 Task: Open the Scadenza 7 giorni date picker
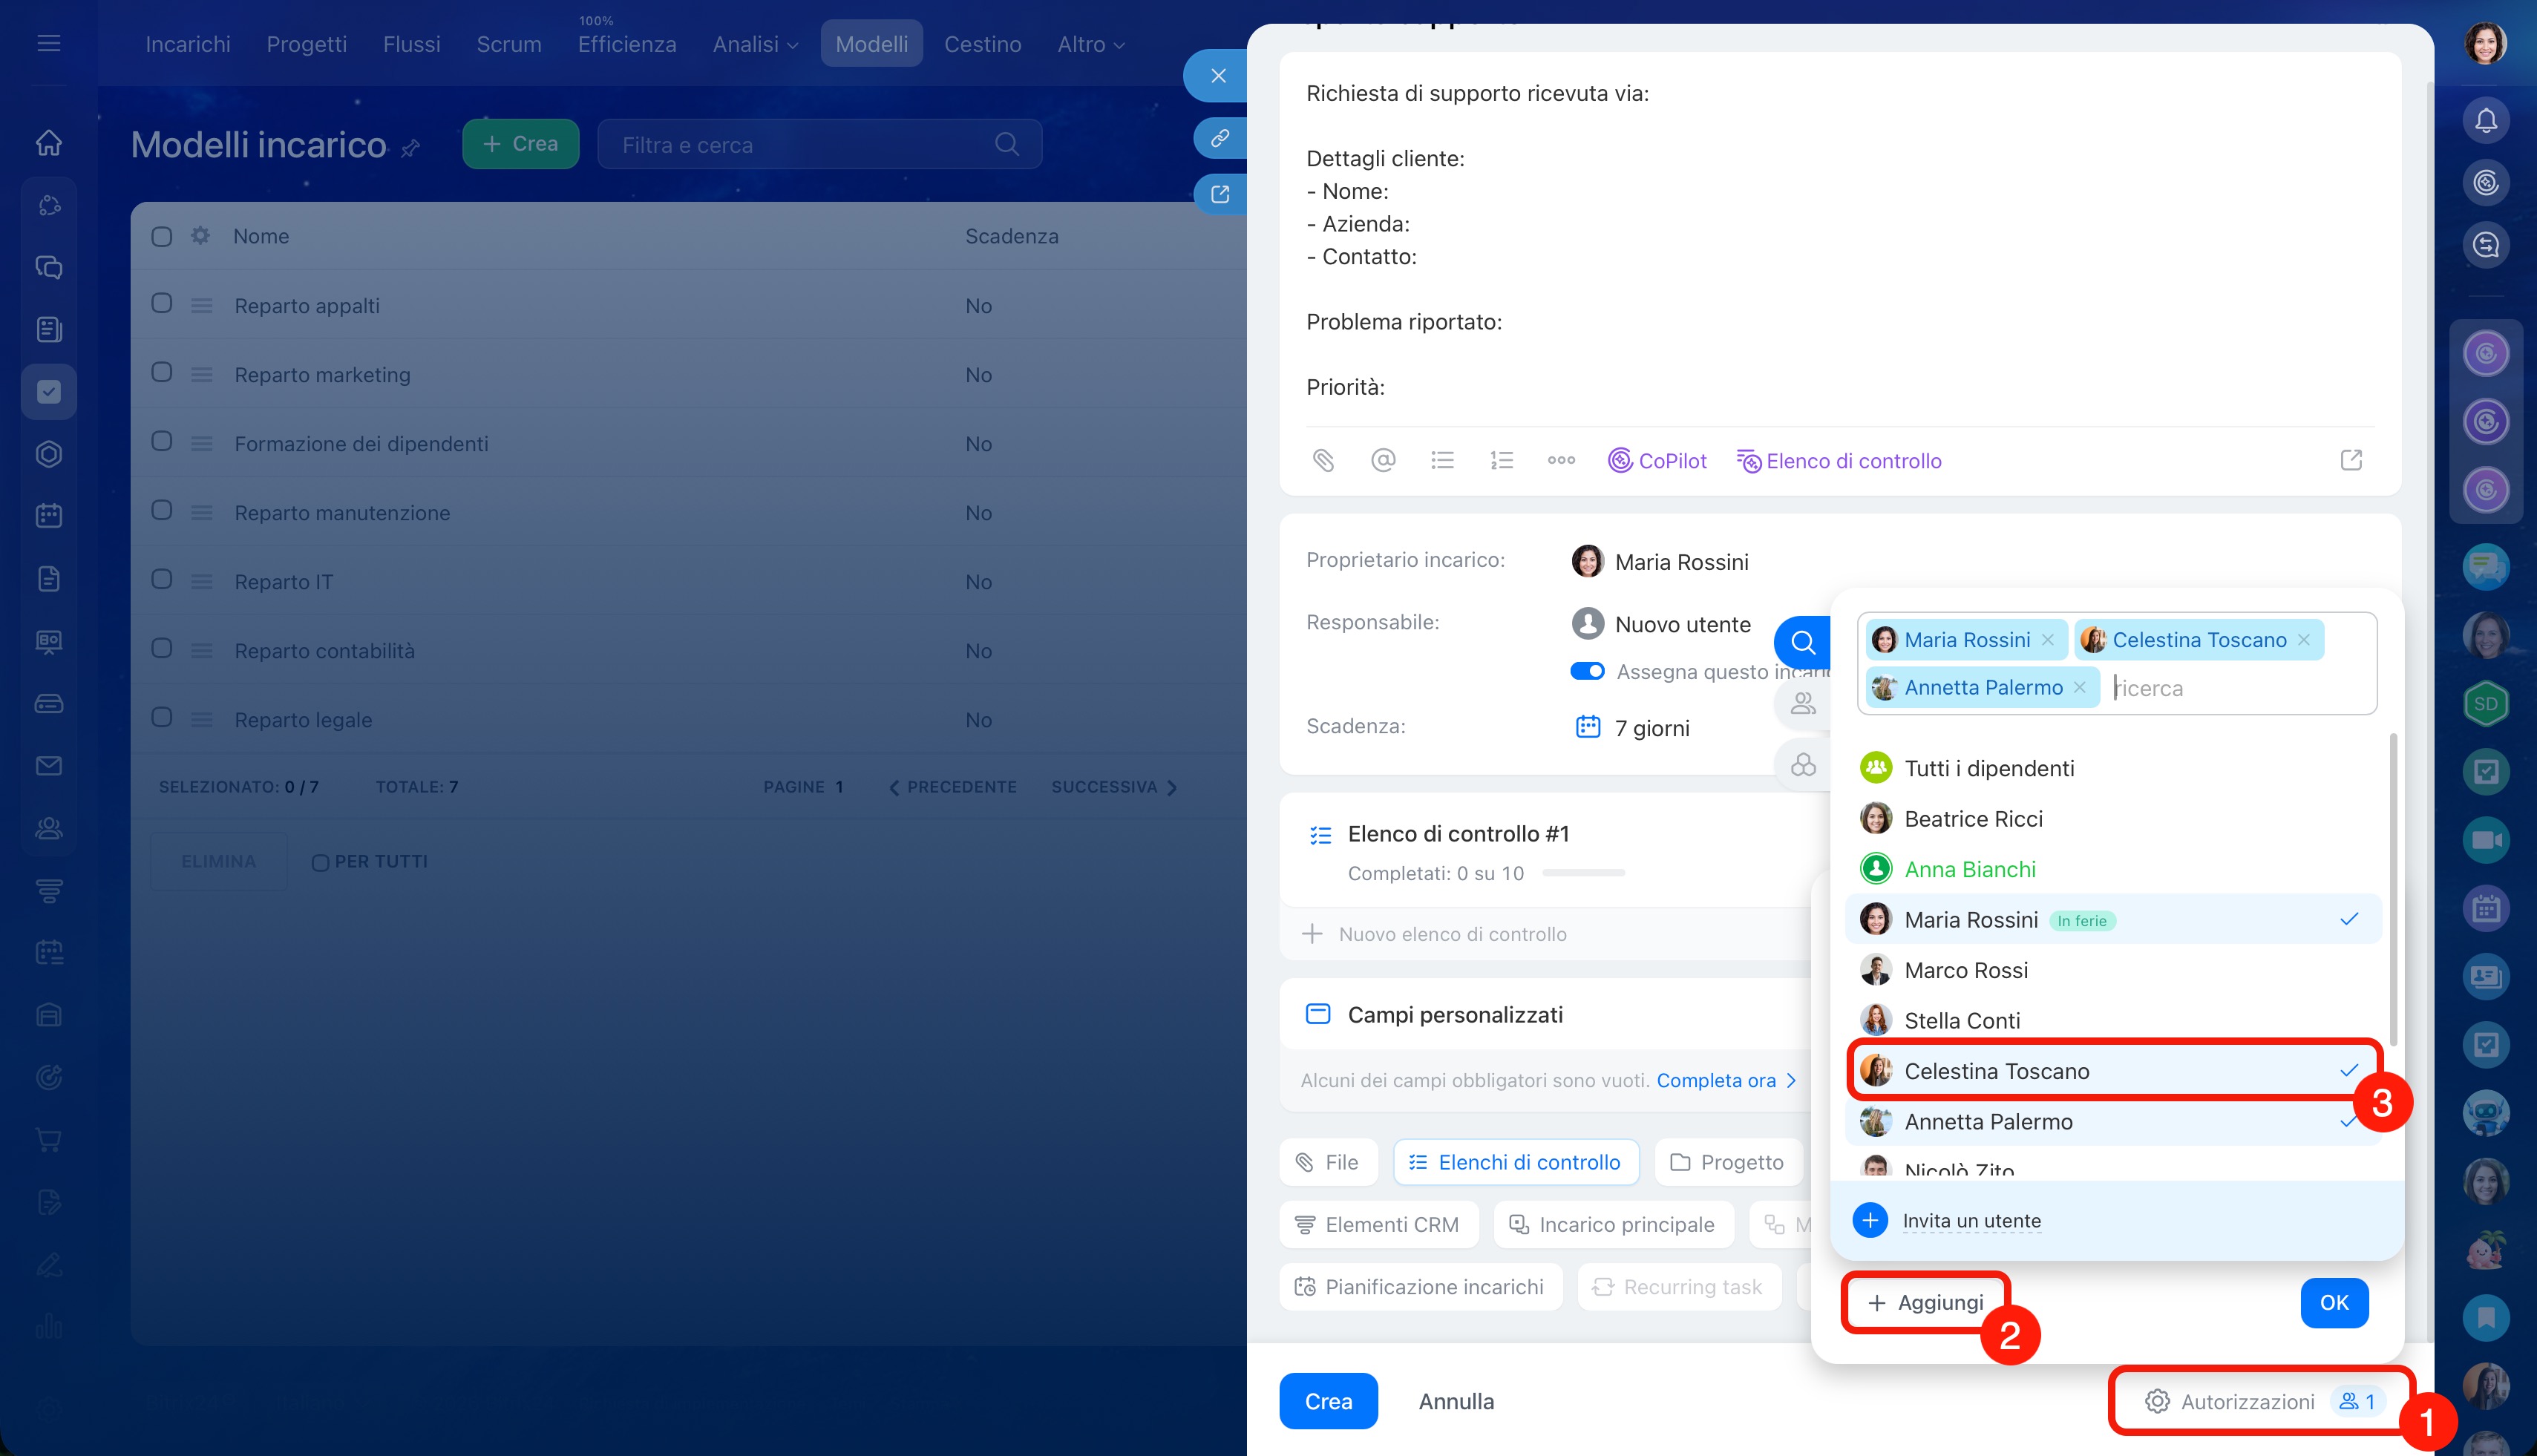point(1650,728)
